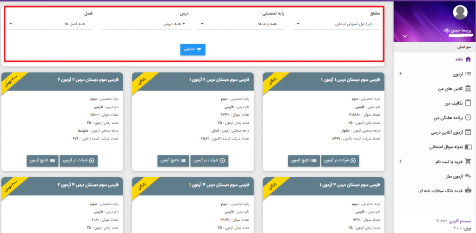
Task: Click the book icon for نمونه سوال امتحانی
Action: click(x=468, y=147)
